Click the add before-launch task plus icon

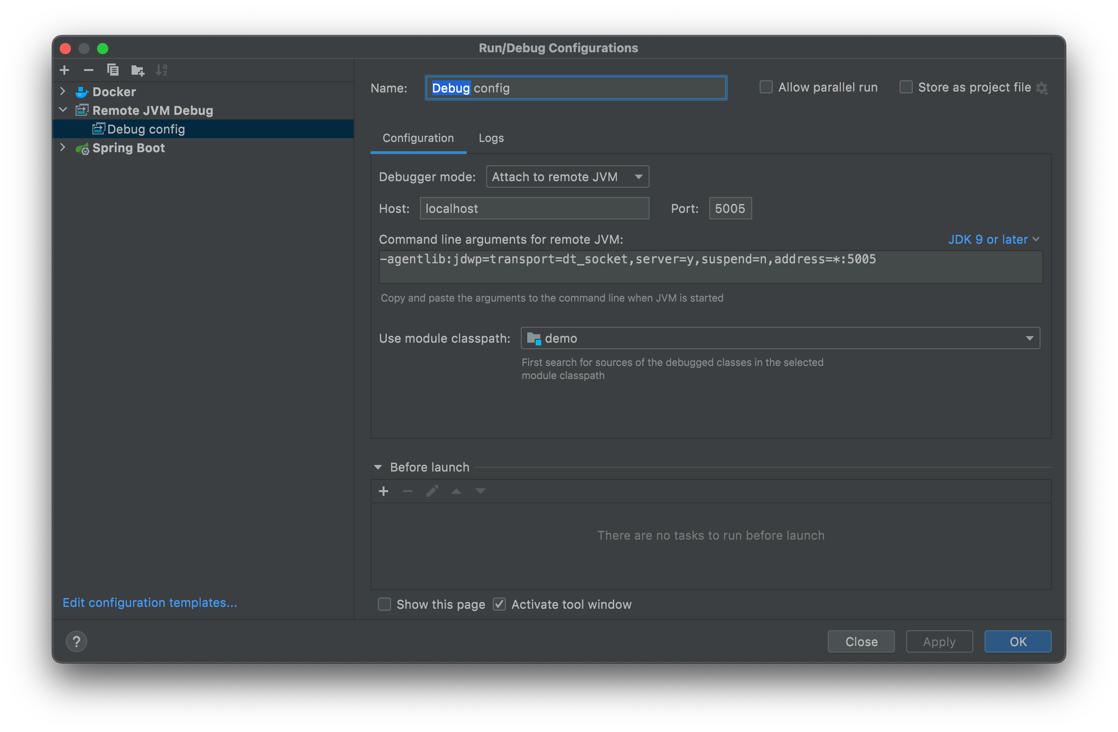pos(383,491)
